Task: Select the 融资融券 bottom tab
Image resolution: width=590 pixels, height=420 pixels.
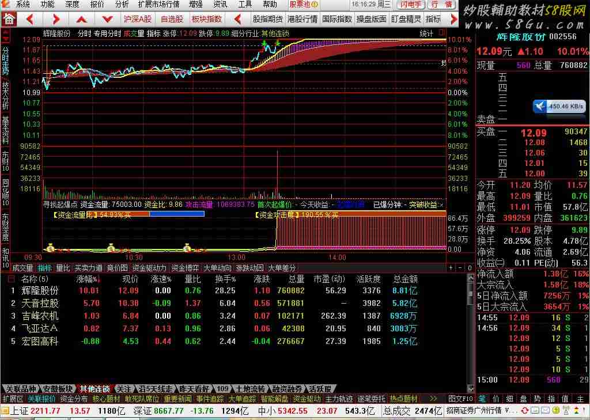Action: tap(287, 389)
